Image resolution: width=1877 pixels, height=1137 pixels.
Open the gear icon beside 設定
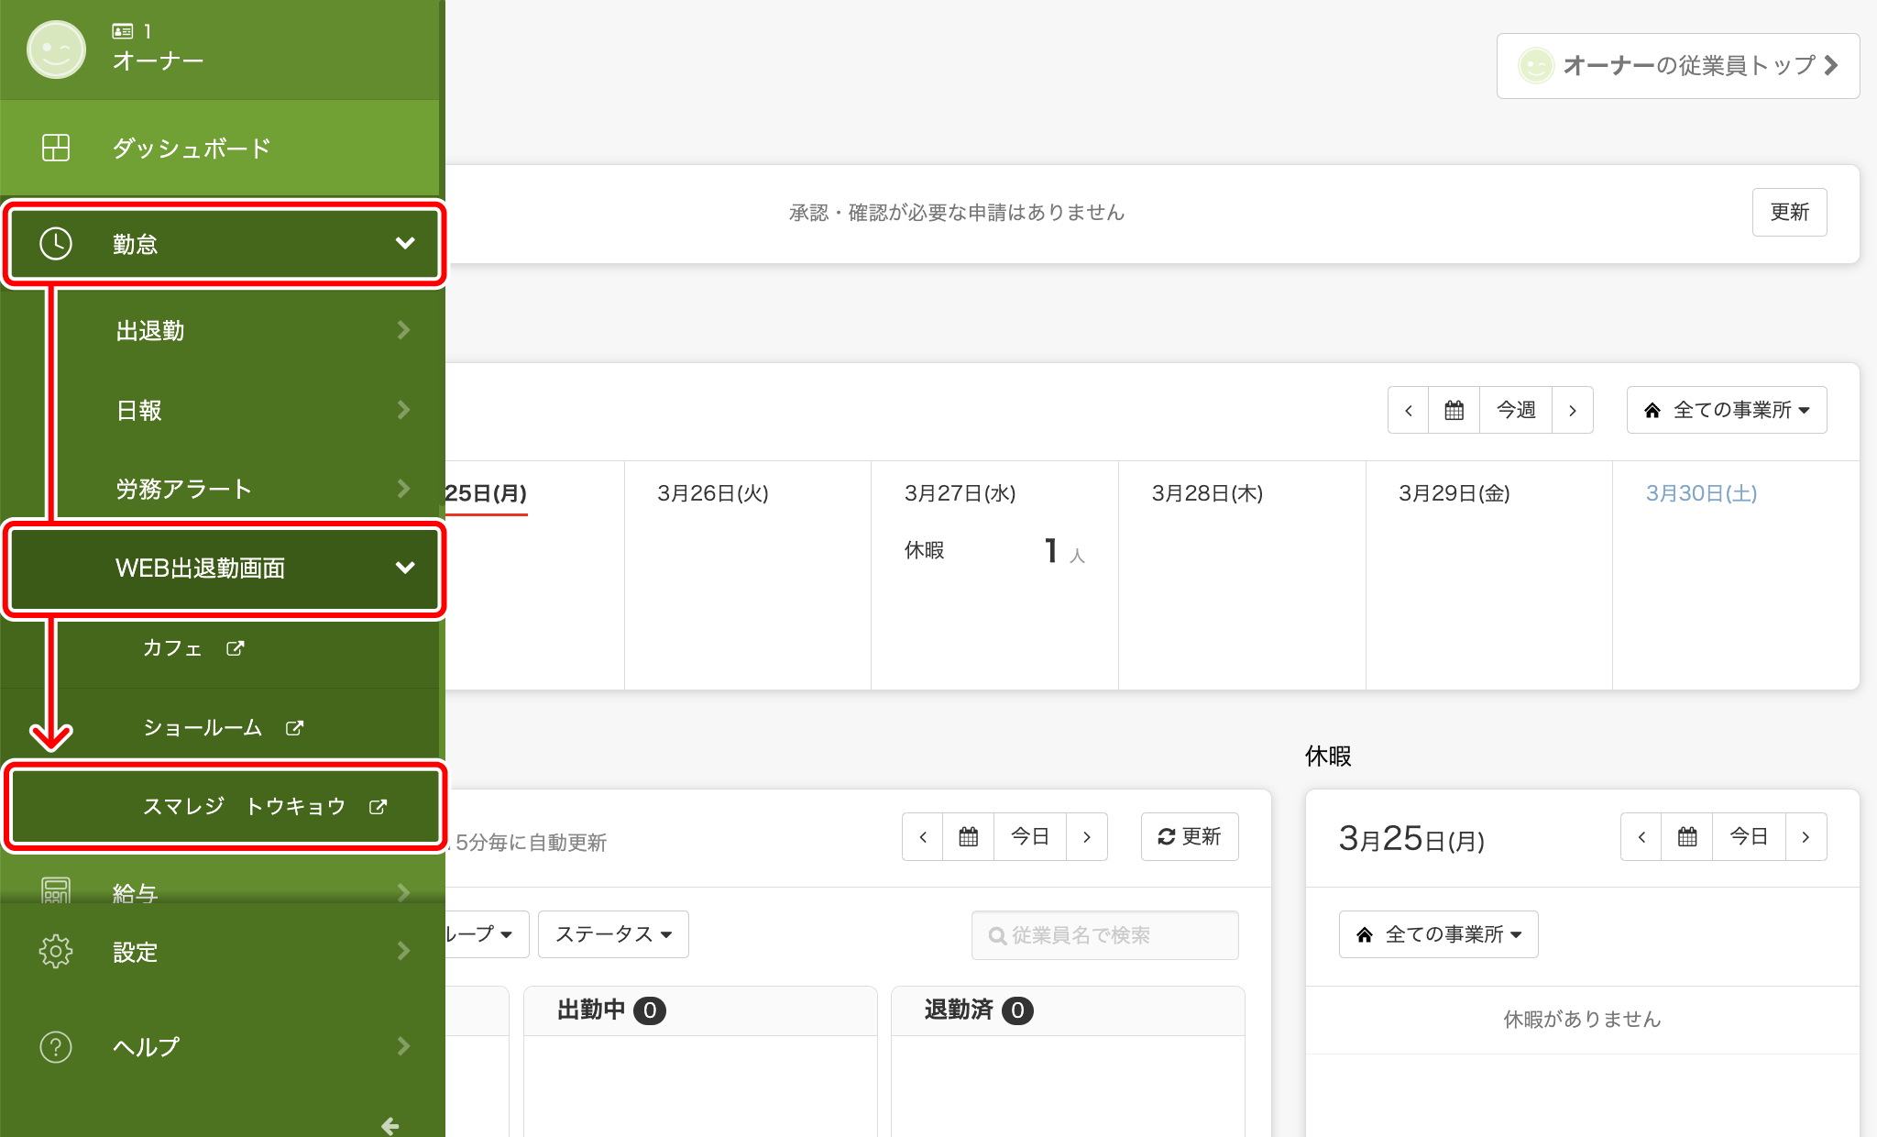pyautogui.click(x=55, y=951)
